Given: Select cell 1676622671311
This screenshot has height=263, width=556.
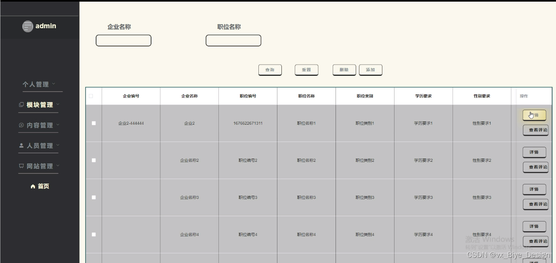Looking at the screenshot, I should tap(248, 123).
